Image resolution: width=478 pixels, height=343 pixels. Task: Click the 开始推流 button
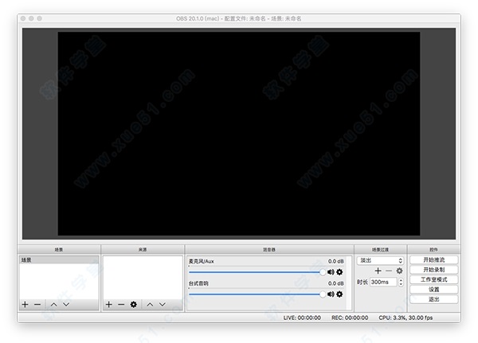coord(433,260)
